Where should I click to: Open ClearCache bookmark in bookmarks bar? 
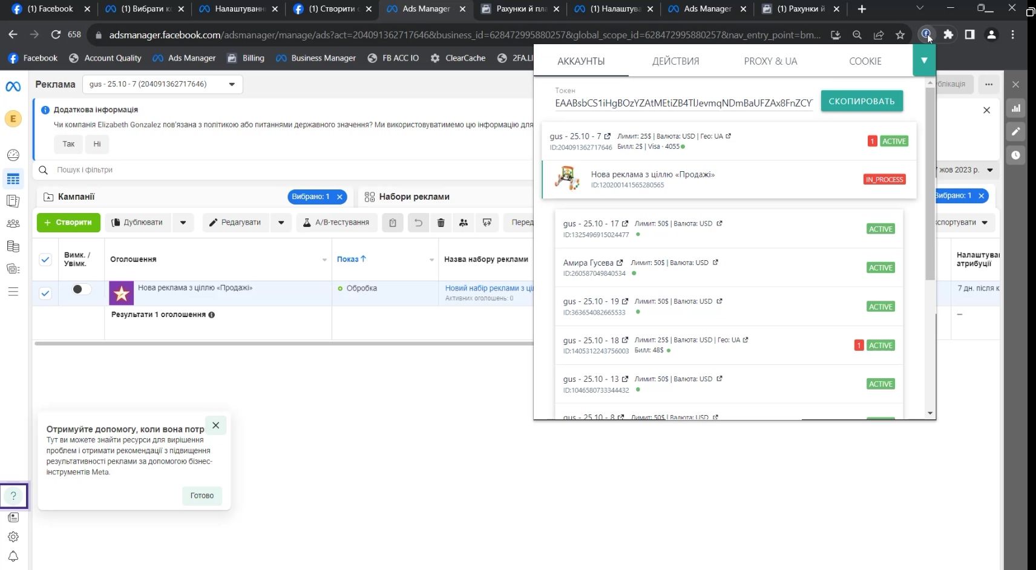(x=457, y=58)
